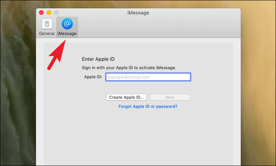This screenshot has width=276, height=166.
Task: Click the Create Apple ID... button
Action: tap(126, 97)
